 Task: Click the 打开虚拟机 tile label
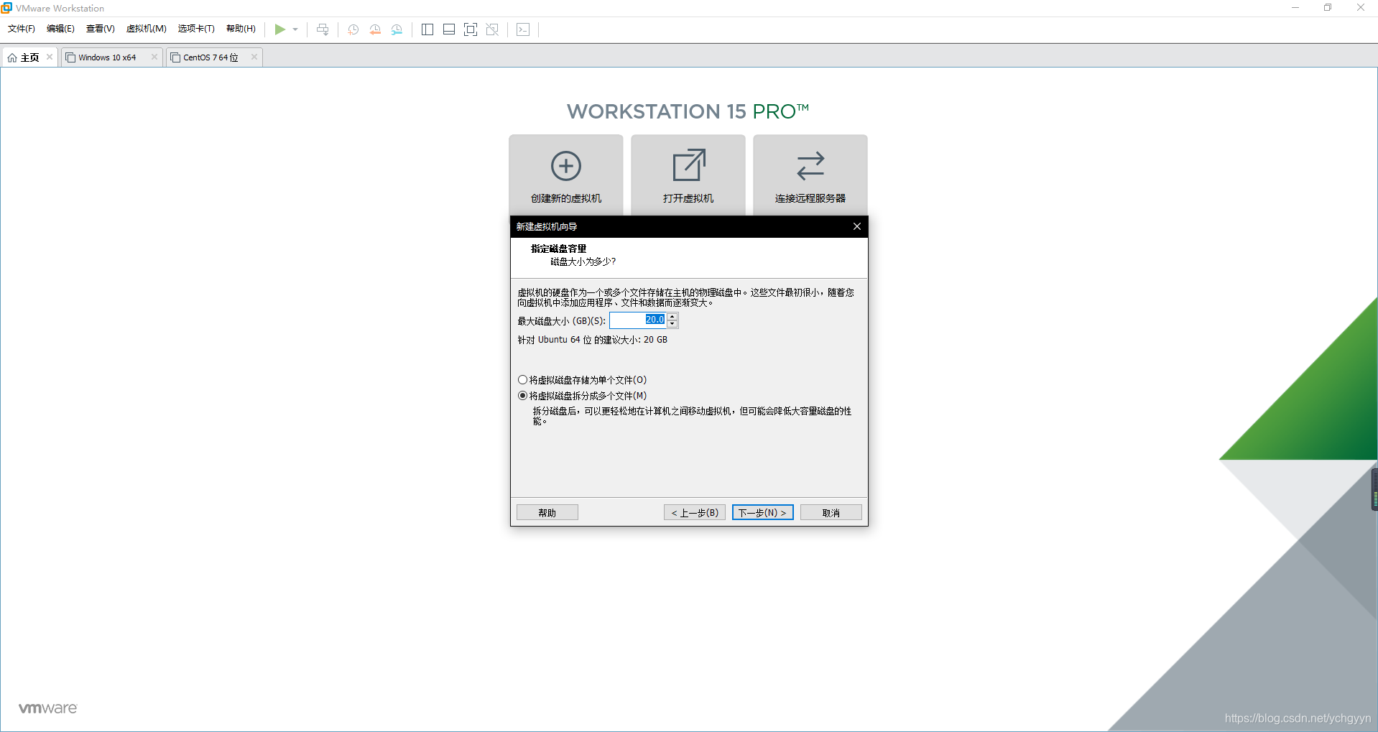tap(688, 198)
